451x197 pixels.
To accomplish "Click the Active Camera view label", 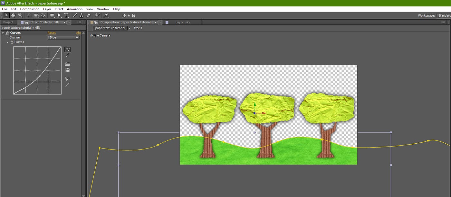I will tap(100, 35).
